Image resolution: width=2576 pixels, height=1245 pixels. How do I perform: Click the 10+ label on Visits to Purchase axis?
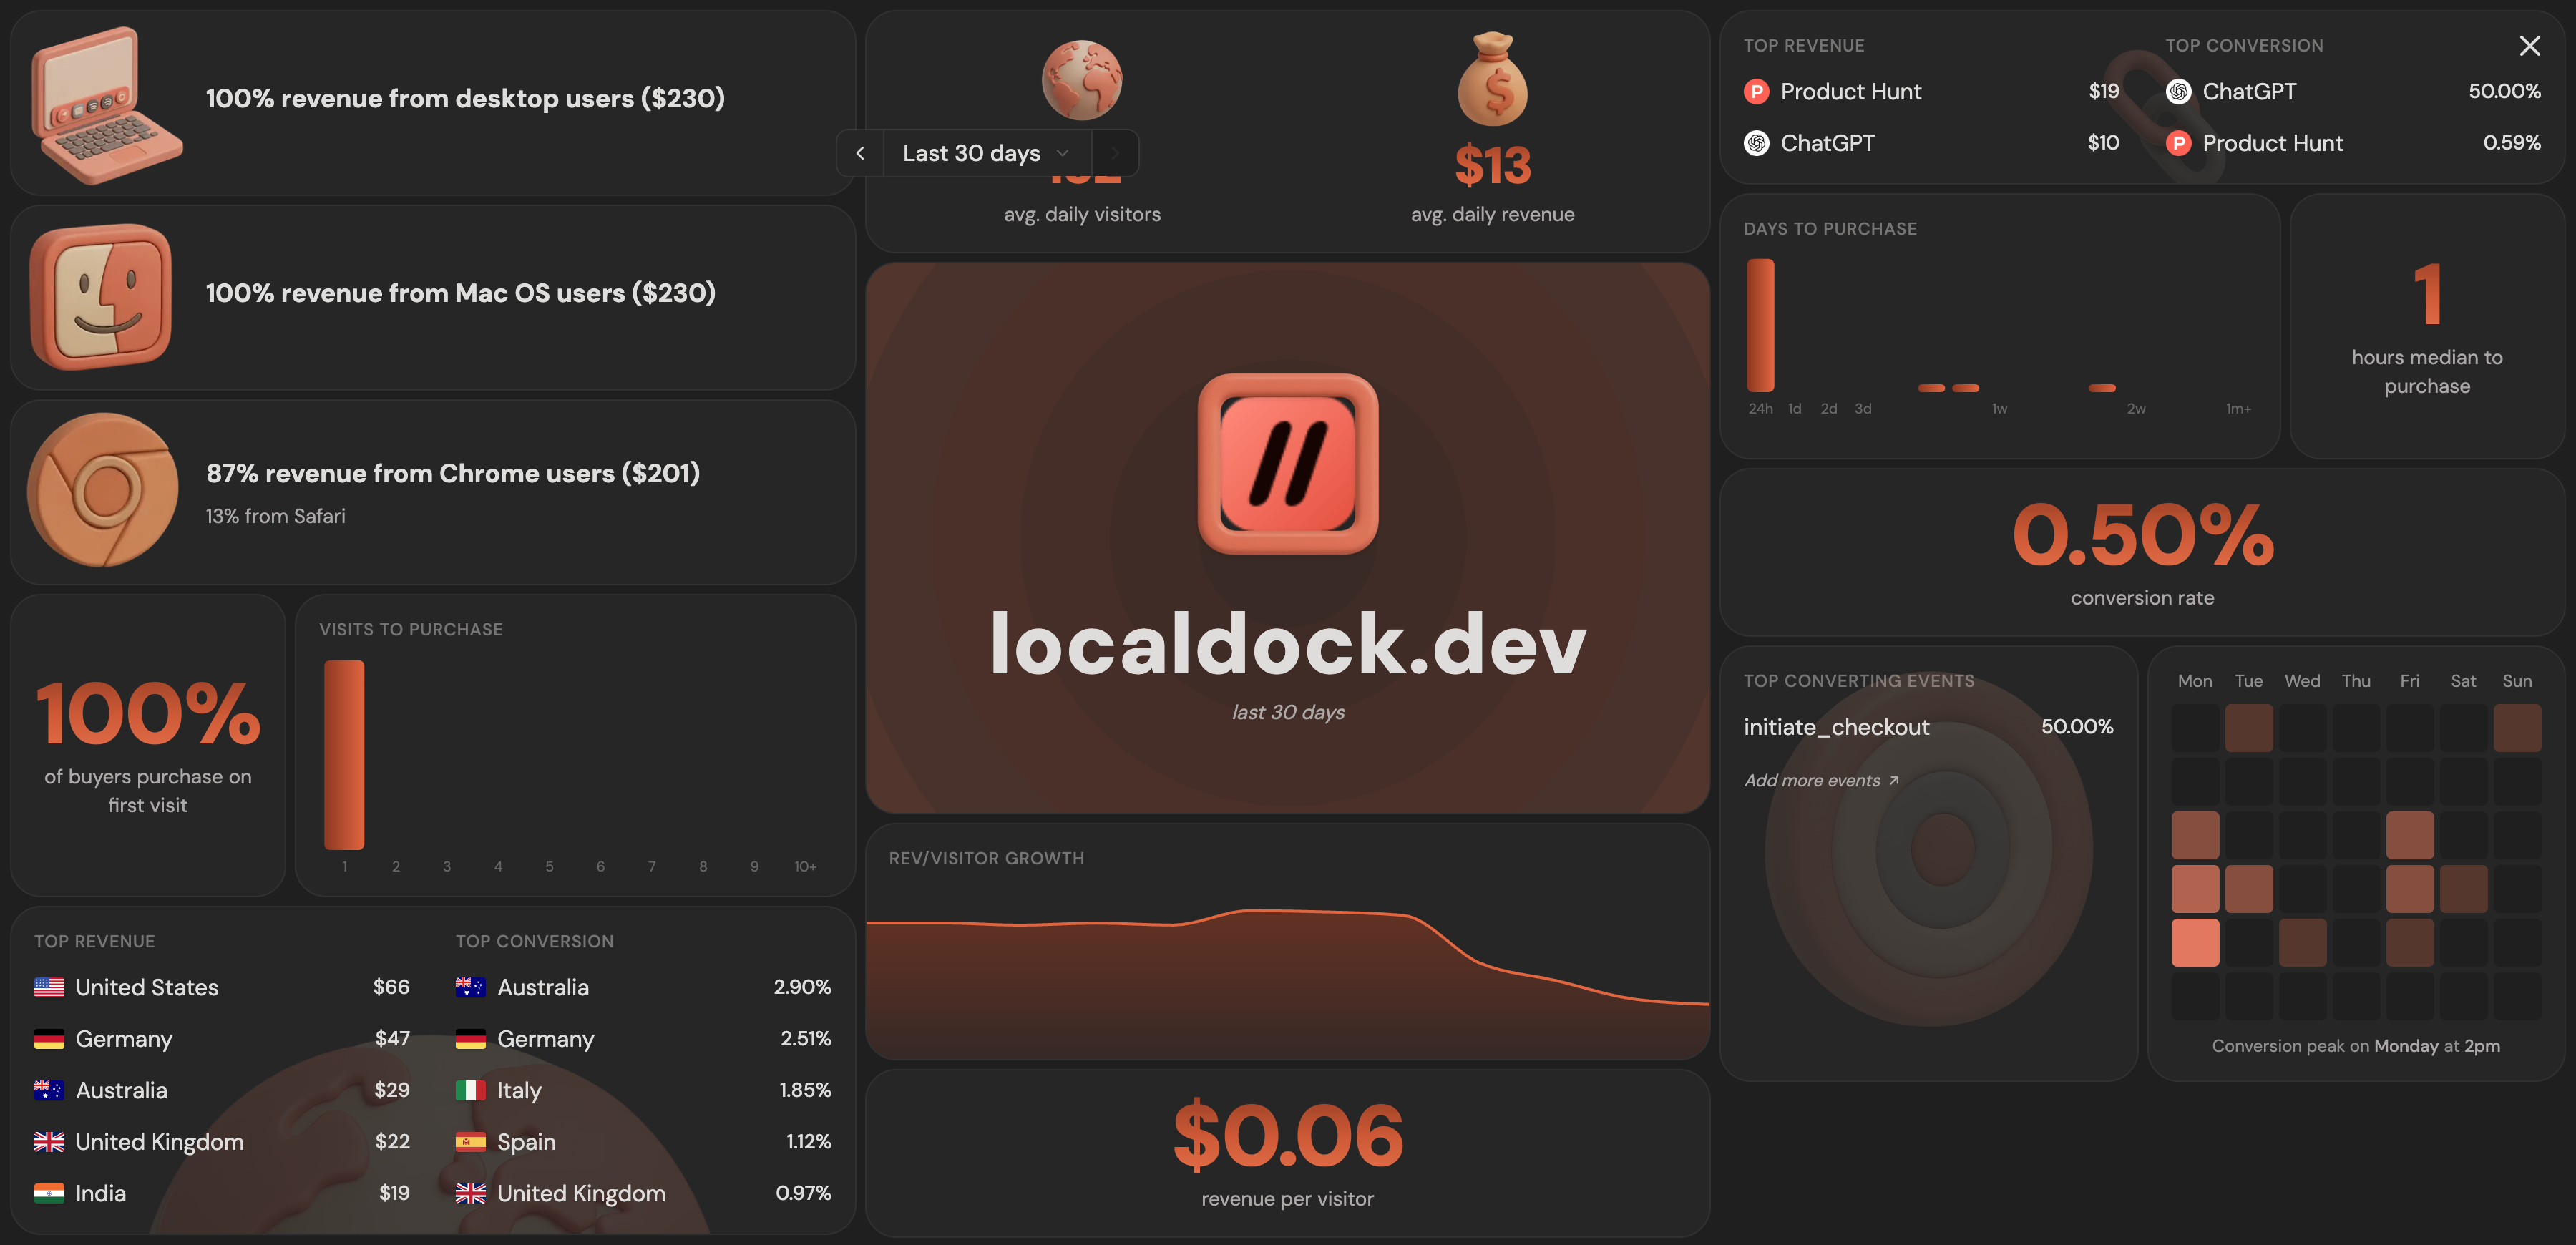pos(805,868)
